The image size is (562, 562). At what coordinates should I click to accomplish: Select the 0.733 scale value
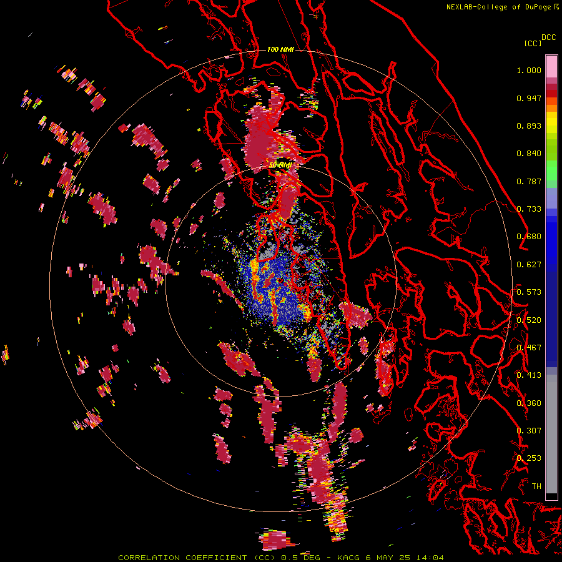point(529,209)
